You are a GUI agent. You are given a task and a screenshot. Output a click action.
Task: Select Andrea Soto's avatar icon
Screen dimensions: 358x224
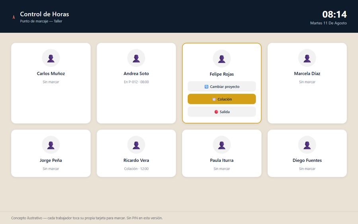[x=136, y=58]
